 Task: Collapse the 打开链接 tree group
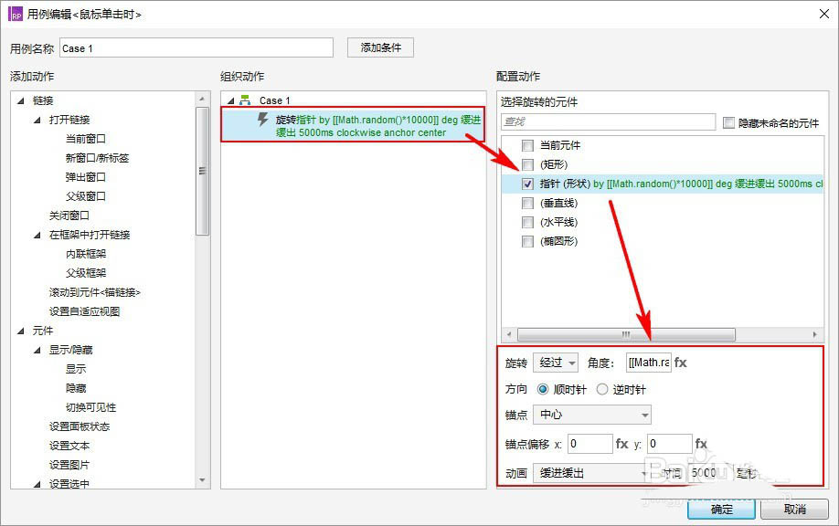(37, 120)
